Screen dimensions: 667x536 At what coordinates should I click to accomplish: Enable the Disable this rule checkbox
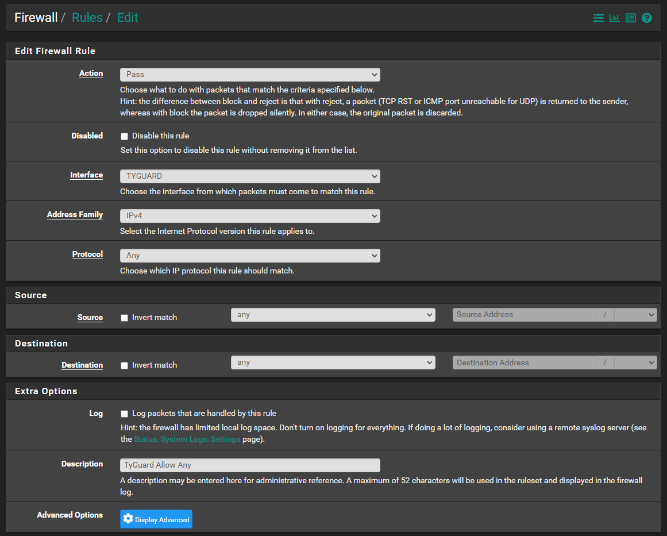click(x=124, y=136)
